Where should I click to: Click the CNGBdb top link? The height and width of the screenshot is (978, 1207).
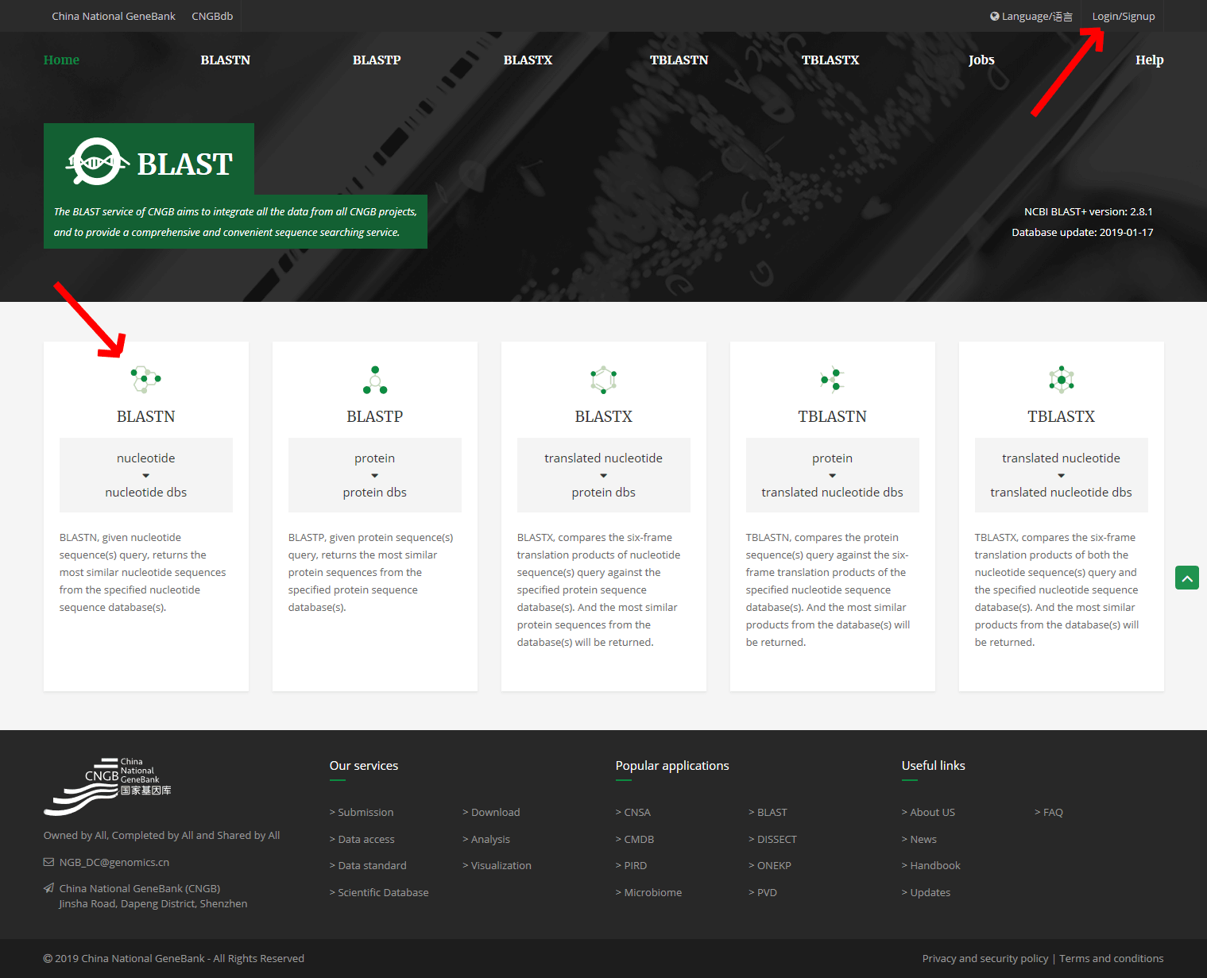tap(212, 16)
